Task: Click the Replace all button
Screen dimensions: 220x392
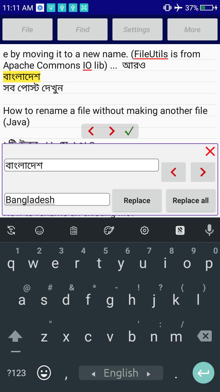Action: [191, 200]
